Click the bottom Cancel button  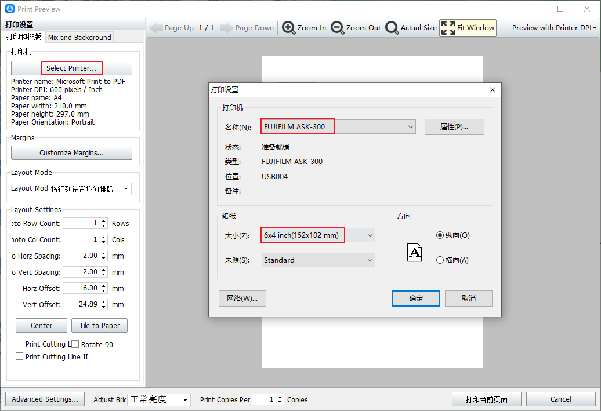561,399
